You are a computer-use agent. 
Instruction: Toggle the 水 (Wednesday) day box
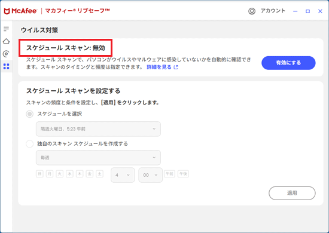point(69,174)
